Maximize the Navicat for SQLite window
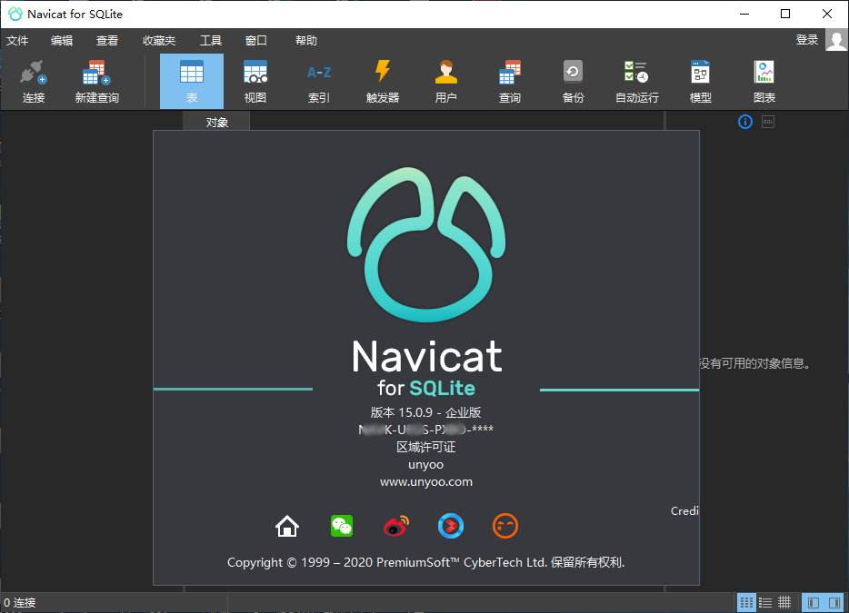Image resolution: width=849 pixels, height=613 pixels. (785, 14)
